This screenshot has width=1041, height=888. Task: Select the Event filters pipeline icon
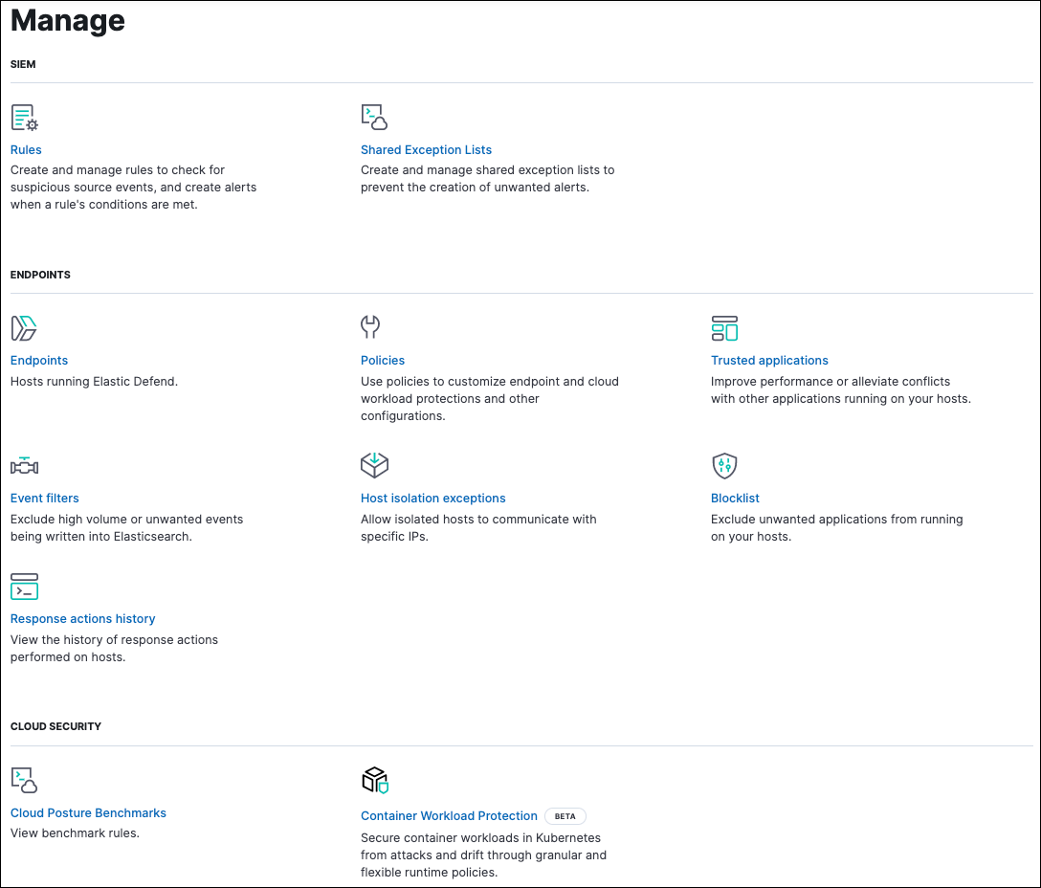(24, 465)
